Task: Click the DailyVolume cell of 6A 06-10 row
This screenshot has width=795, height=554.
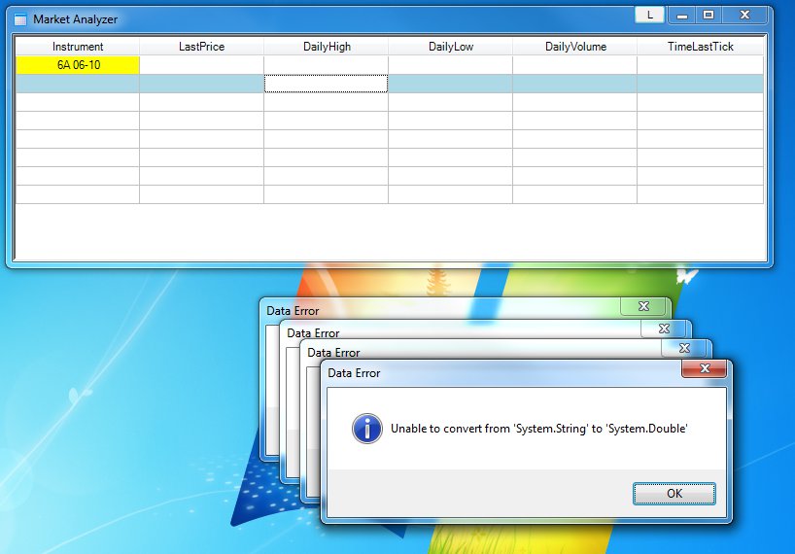Action: point(575,65)
